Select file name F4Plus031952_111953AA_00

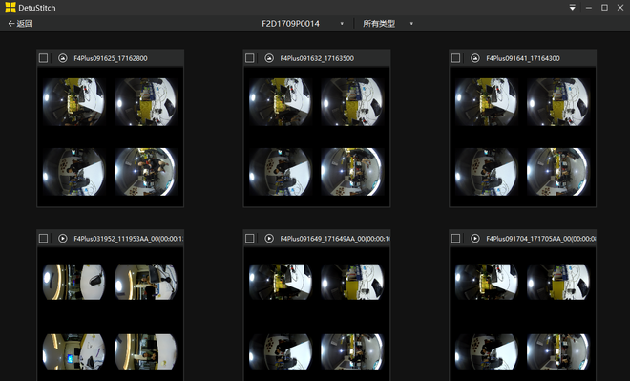(129, 239)
